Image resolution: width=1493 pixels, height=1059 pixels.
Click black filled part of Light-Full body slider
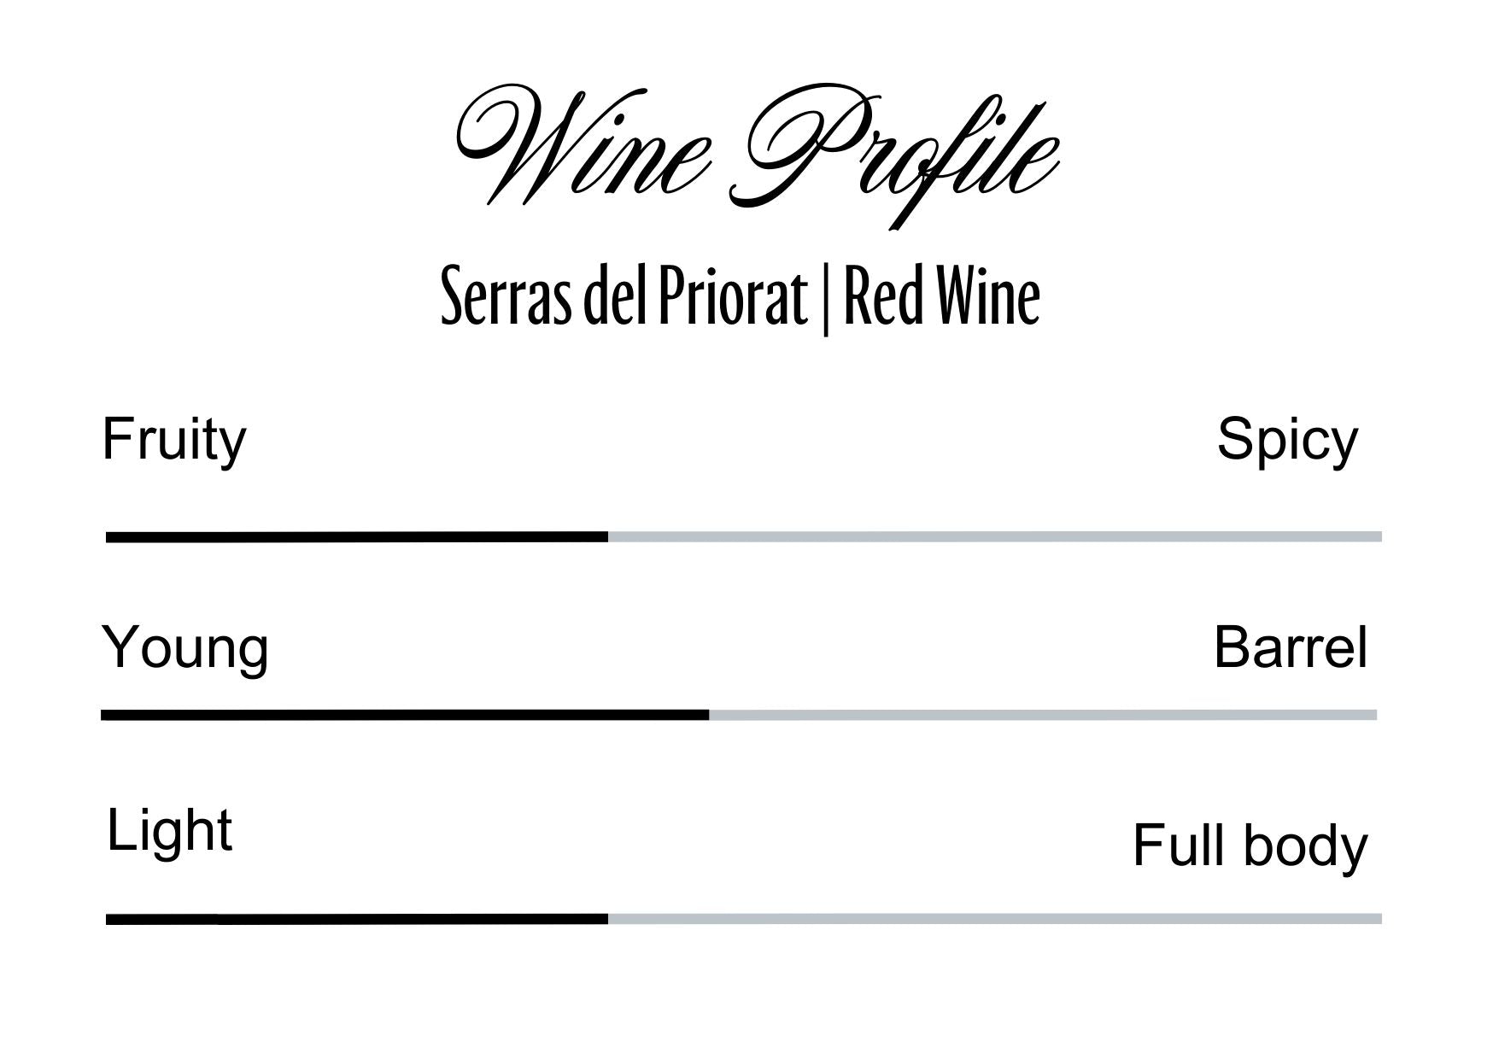pos(357,919)
